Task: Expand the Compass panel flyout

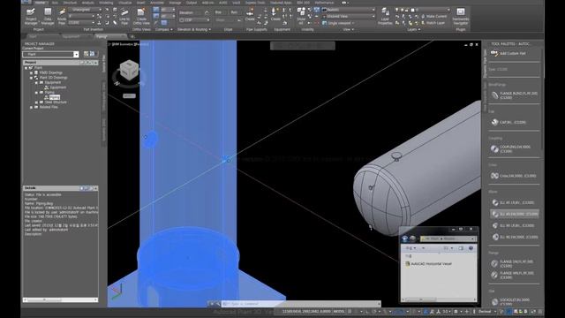Action: point(164,29)
